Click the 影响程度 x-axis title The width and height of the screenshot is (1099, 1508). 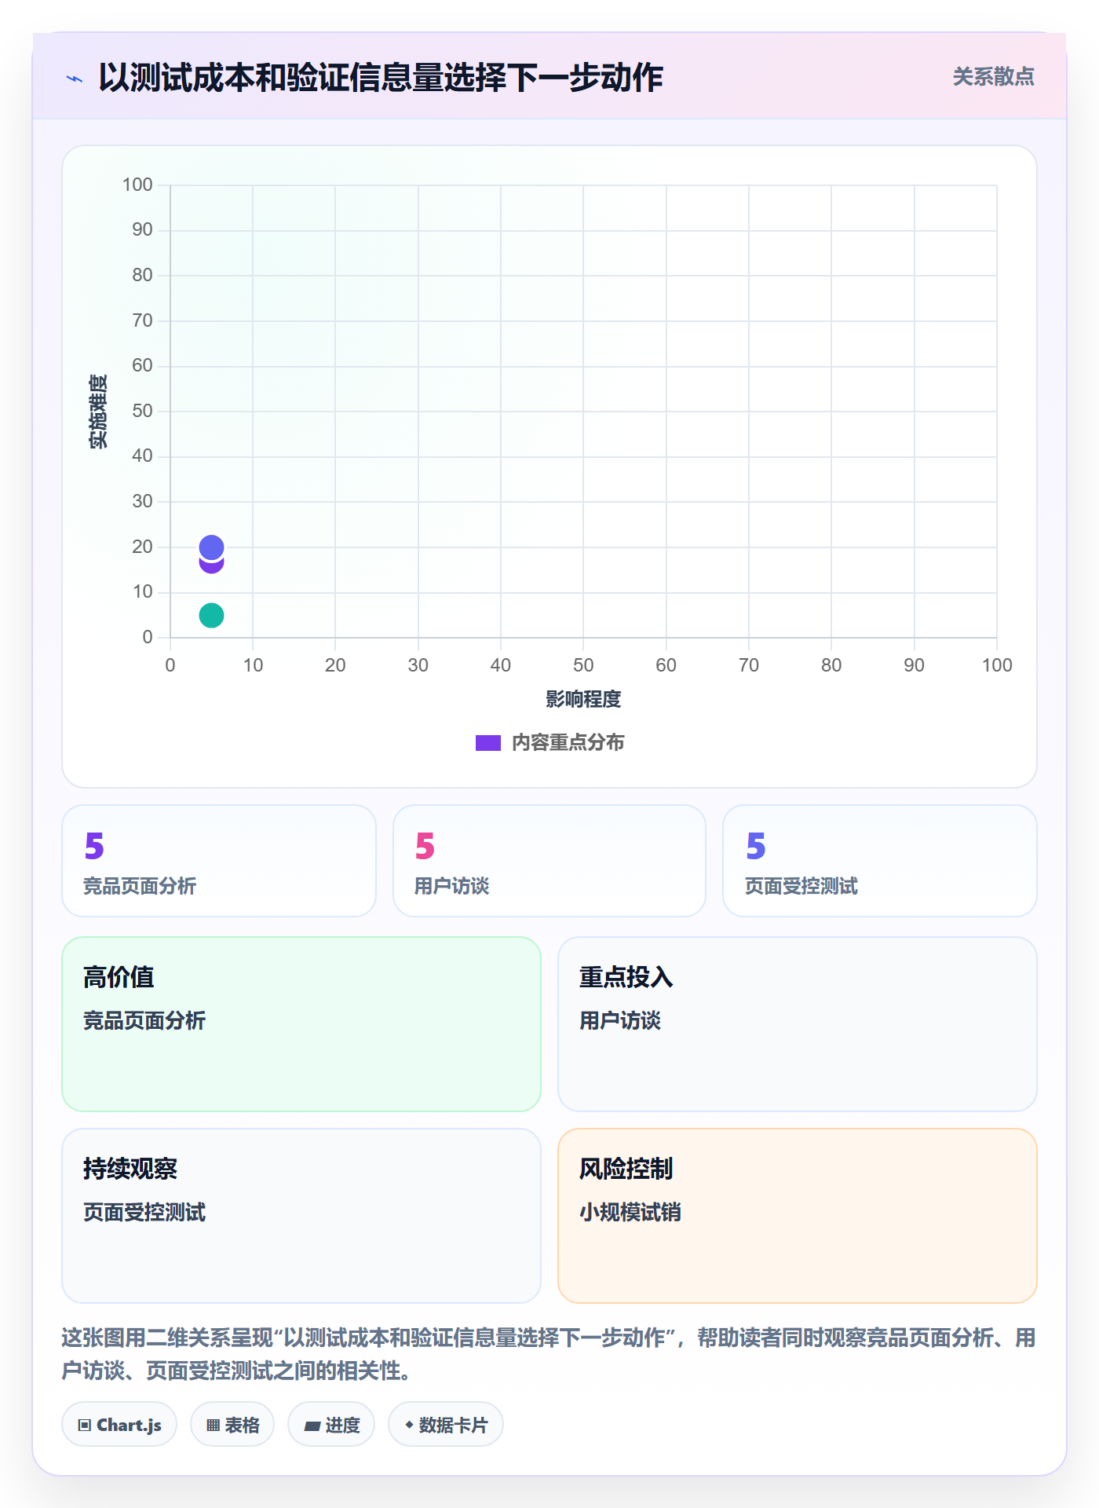click(583, 699)
